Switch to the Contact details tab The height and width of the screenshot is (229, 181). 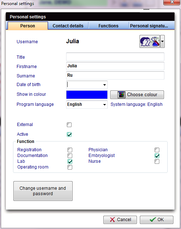[x=68, y=26]
